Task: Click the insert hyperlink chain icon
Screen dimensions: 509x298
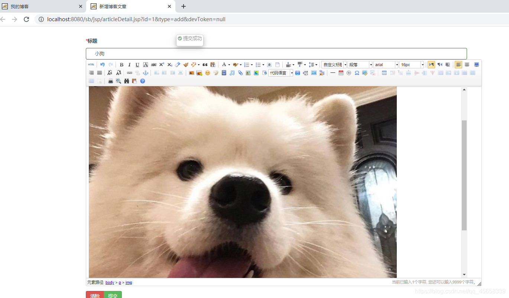Action: point(129,73)
